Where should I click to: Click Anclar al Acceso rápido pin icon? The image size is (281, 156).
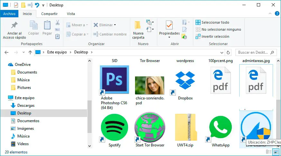(14, 25)
